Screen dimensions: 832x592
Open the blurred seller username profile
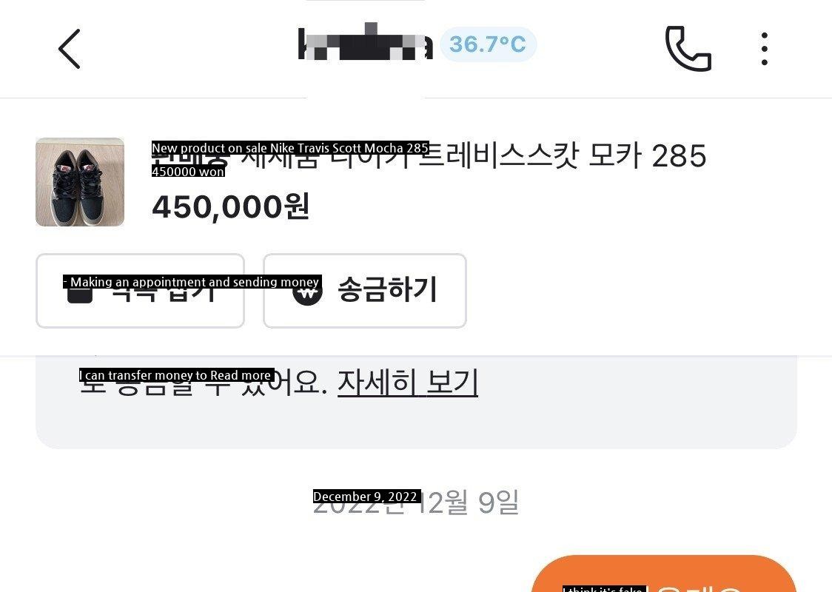(366, 42)
